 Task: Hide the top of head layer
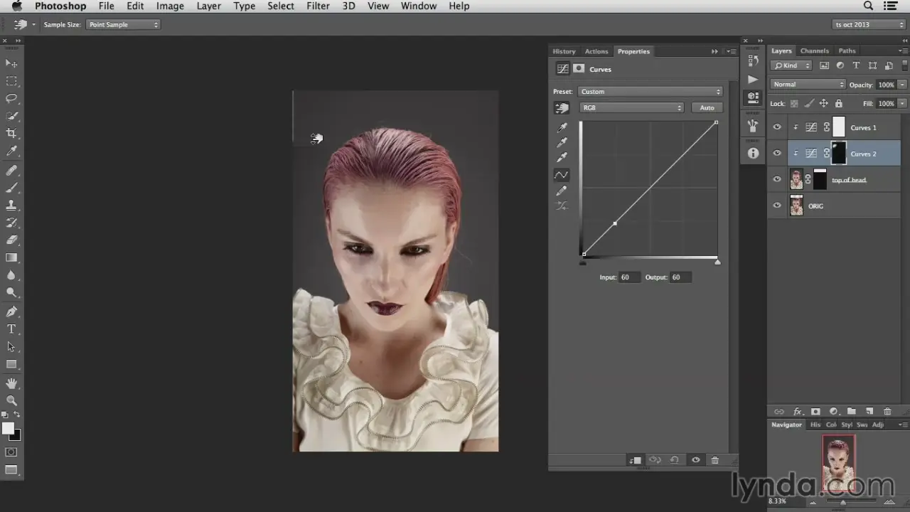pyautogui.click(x=777, y=179)
